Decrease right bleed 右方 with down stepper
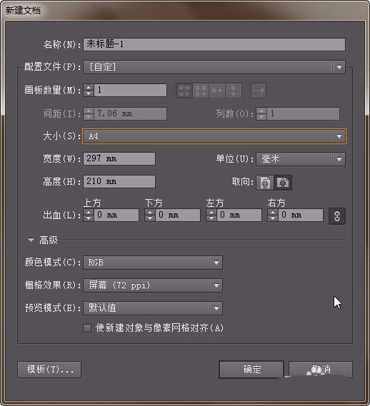The image size is (370, 406). click(x=273, y=218)
